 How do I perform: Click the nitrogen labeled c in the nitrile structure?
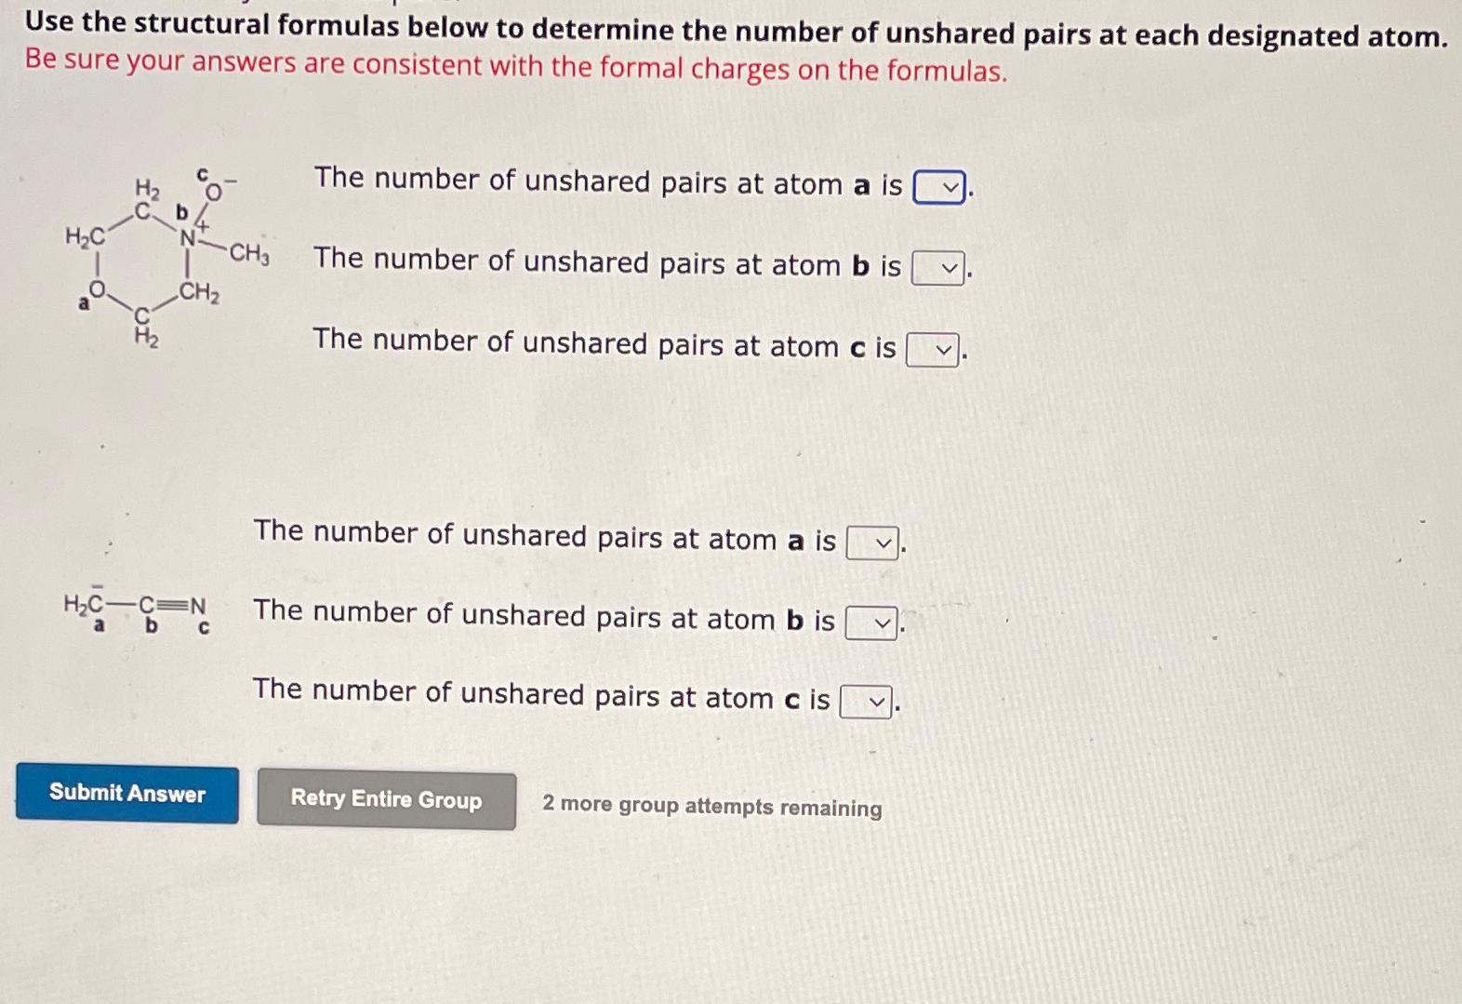pos(198,606)
